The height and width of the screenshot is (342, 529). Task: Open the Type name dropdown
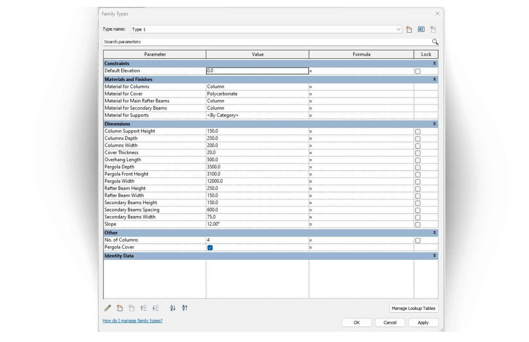pyautogui.click(x=398, y=29)
